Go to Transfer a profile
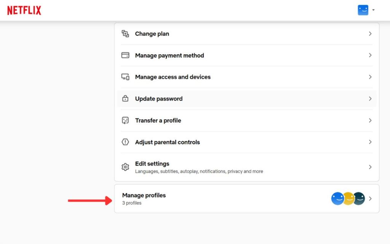Screen dimensions: 390x244 coord(158,120)
